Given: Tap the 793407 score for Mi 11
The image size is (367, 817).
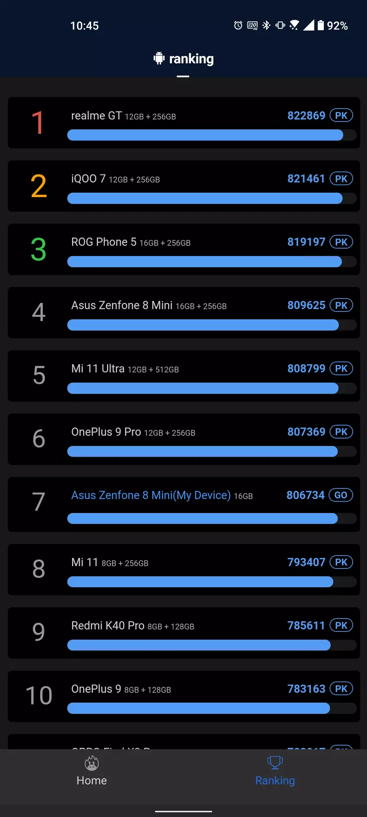Looking at the screenshot, I should point(306,562).
